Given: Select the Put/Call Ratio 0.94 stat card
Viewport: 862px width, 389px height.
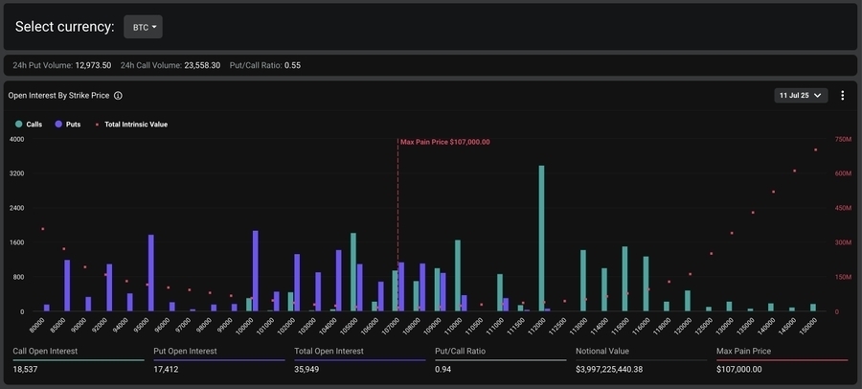Looking at the screenshot, I should point(500,360).
